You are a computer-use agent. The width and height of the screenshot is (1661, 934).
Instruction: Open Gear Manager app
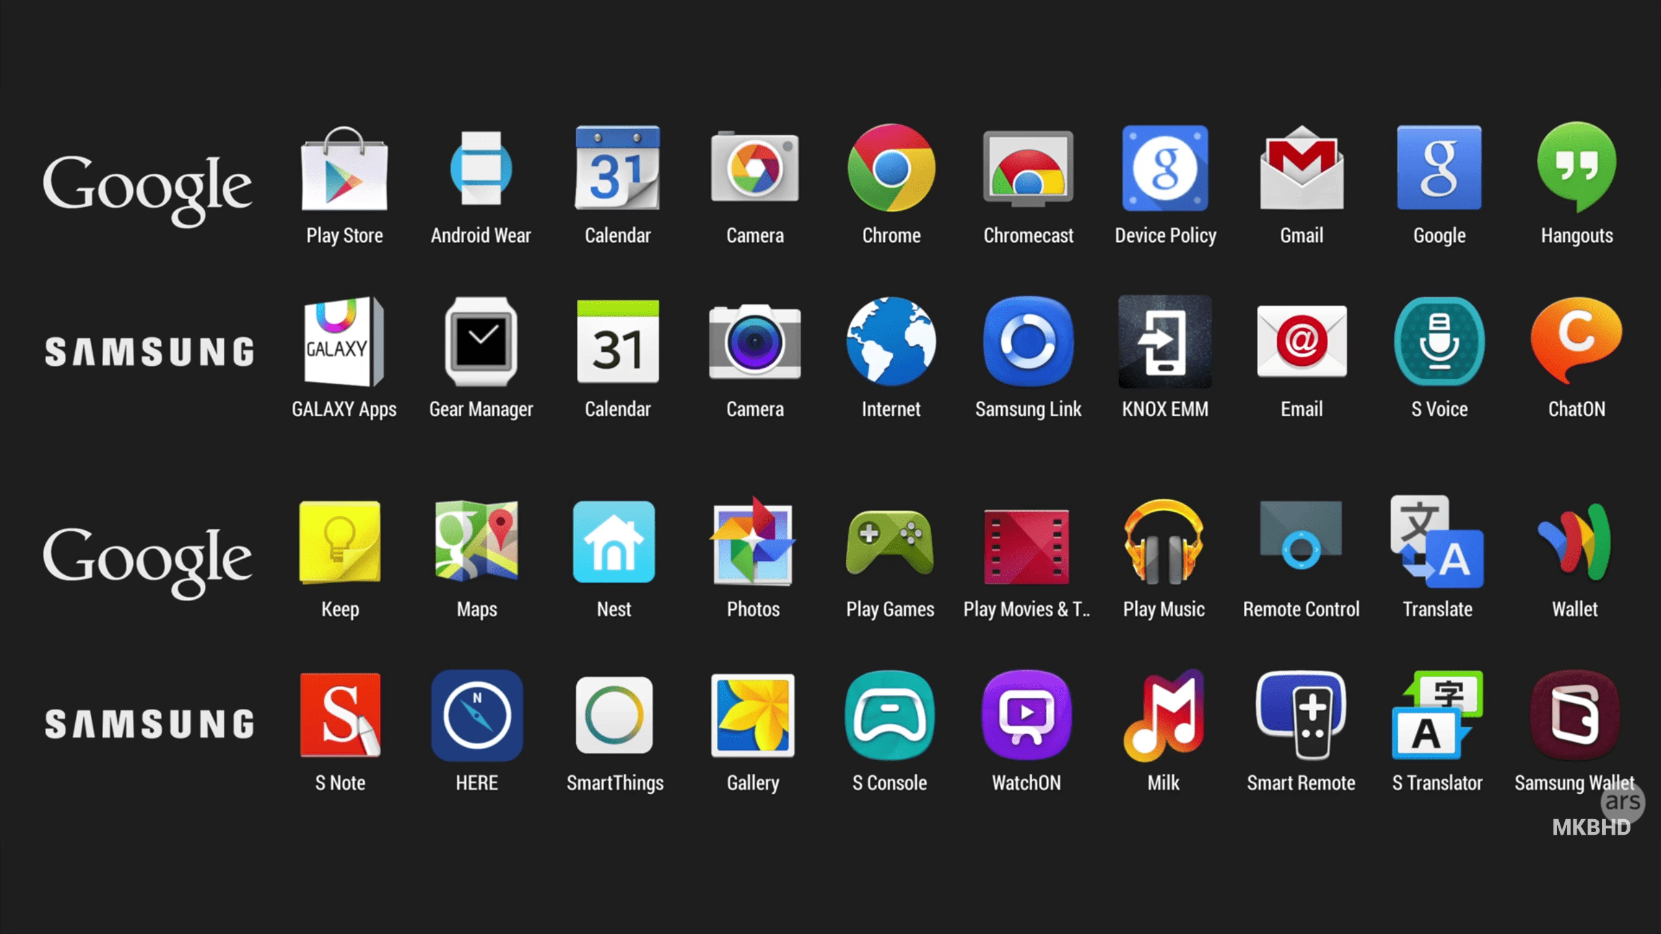[x=481, y=342]
